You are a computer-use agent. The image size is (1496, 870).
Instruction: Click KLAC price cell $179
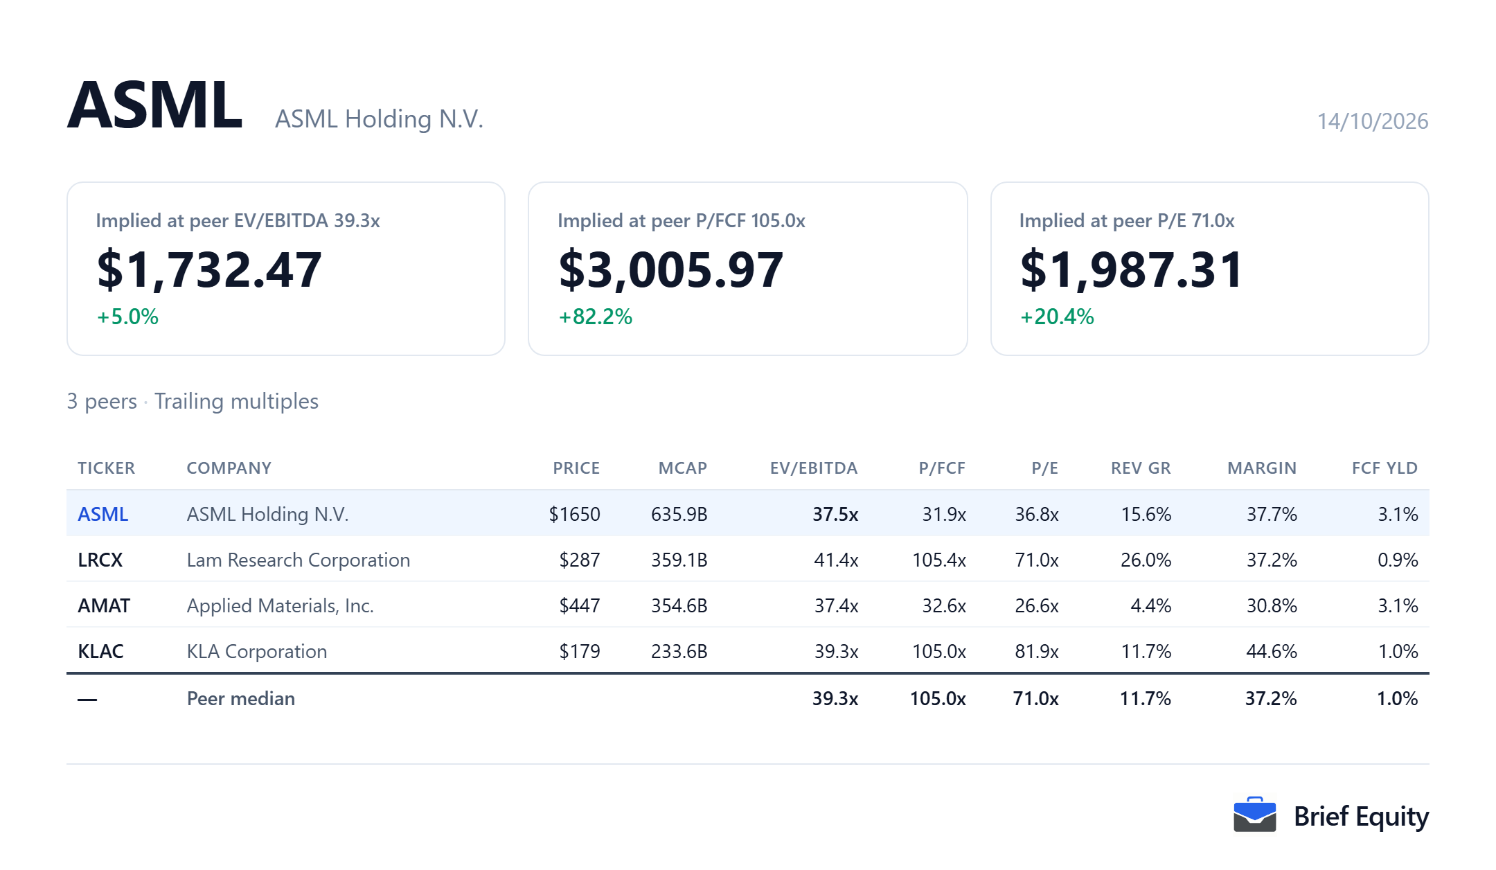[x=580, y=651]
